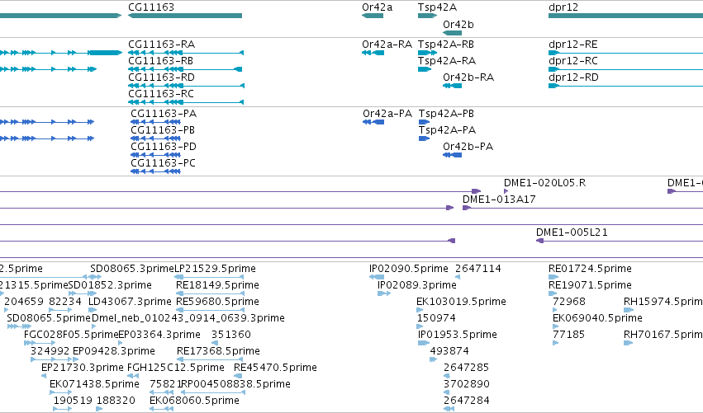
Task: Click the Or42b gene glyph
Action: coord(452,33)
